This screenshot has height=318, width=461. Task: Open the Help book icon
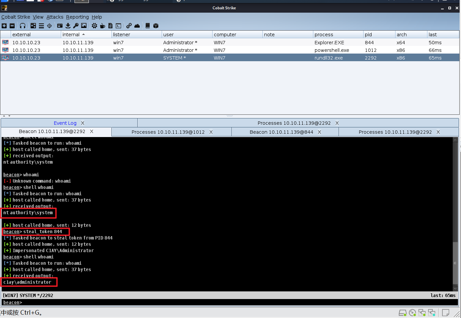148,26
